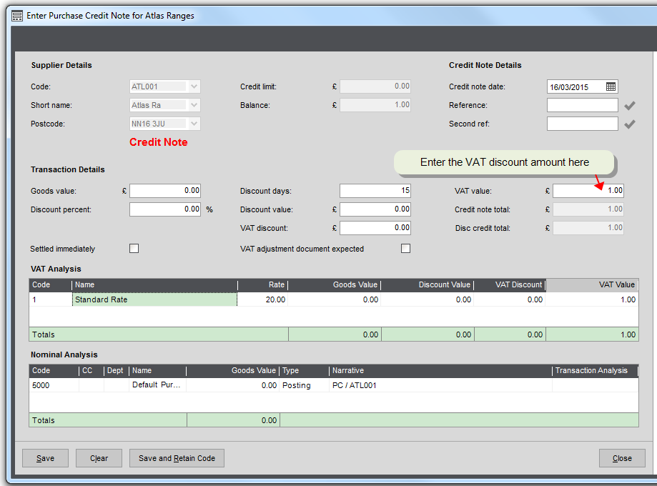Close the credit note window

(622, 458)
